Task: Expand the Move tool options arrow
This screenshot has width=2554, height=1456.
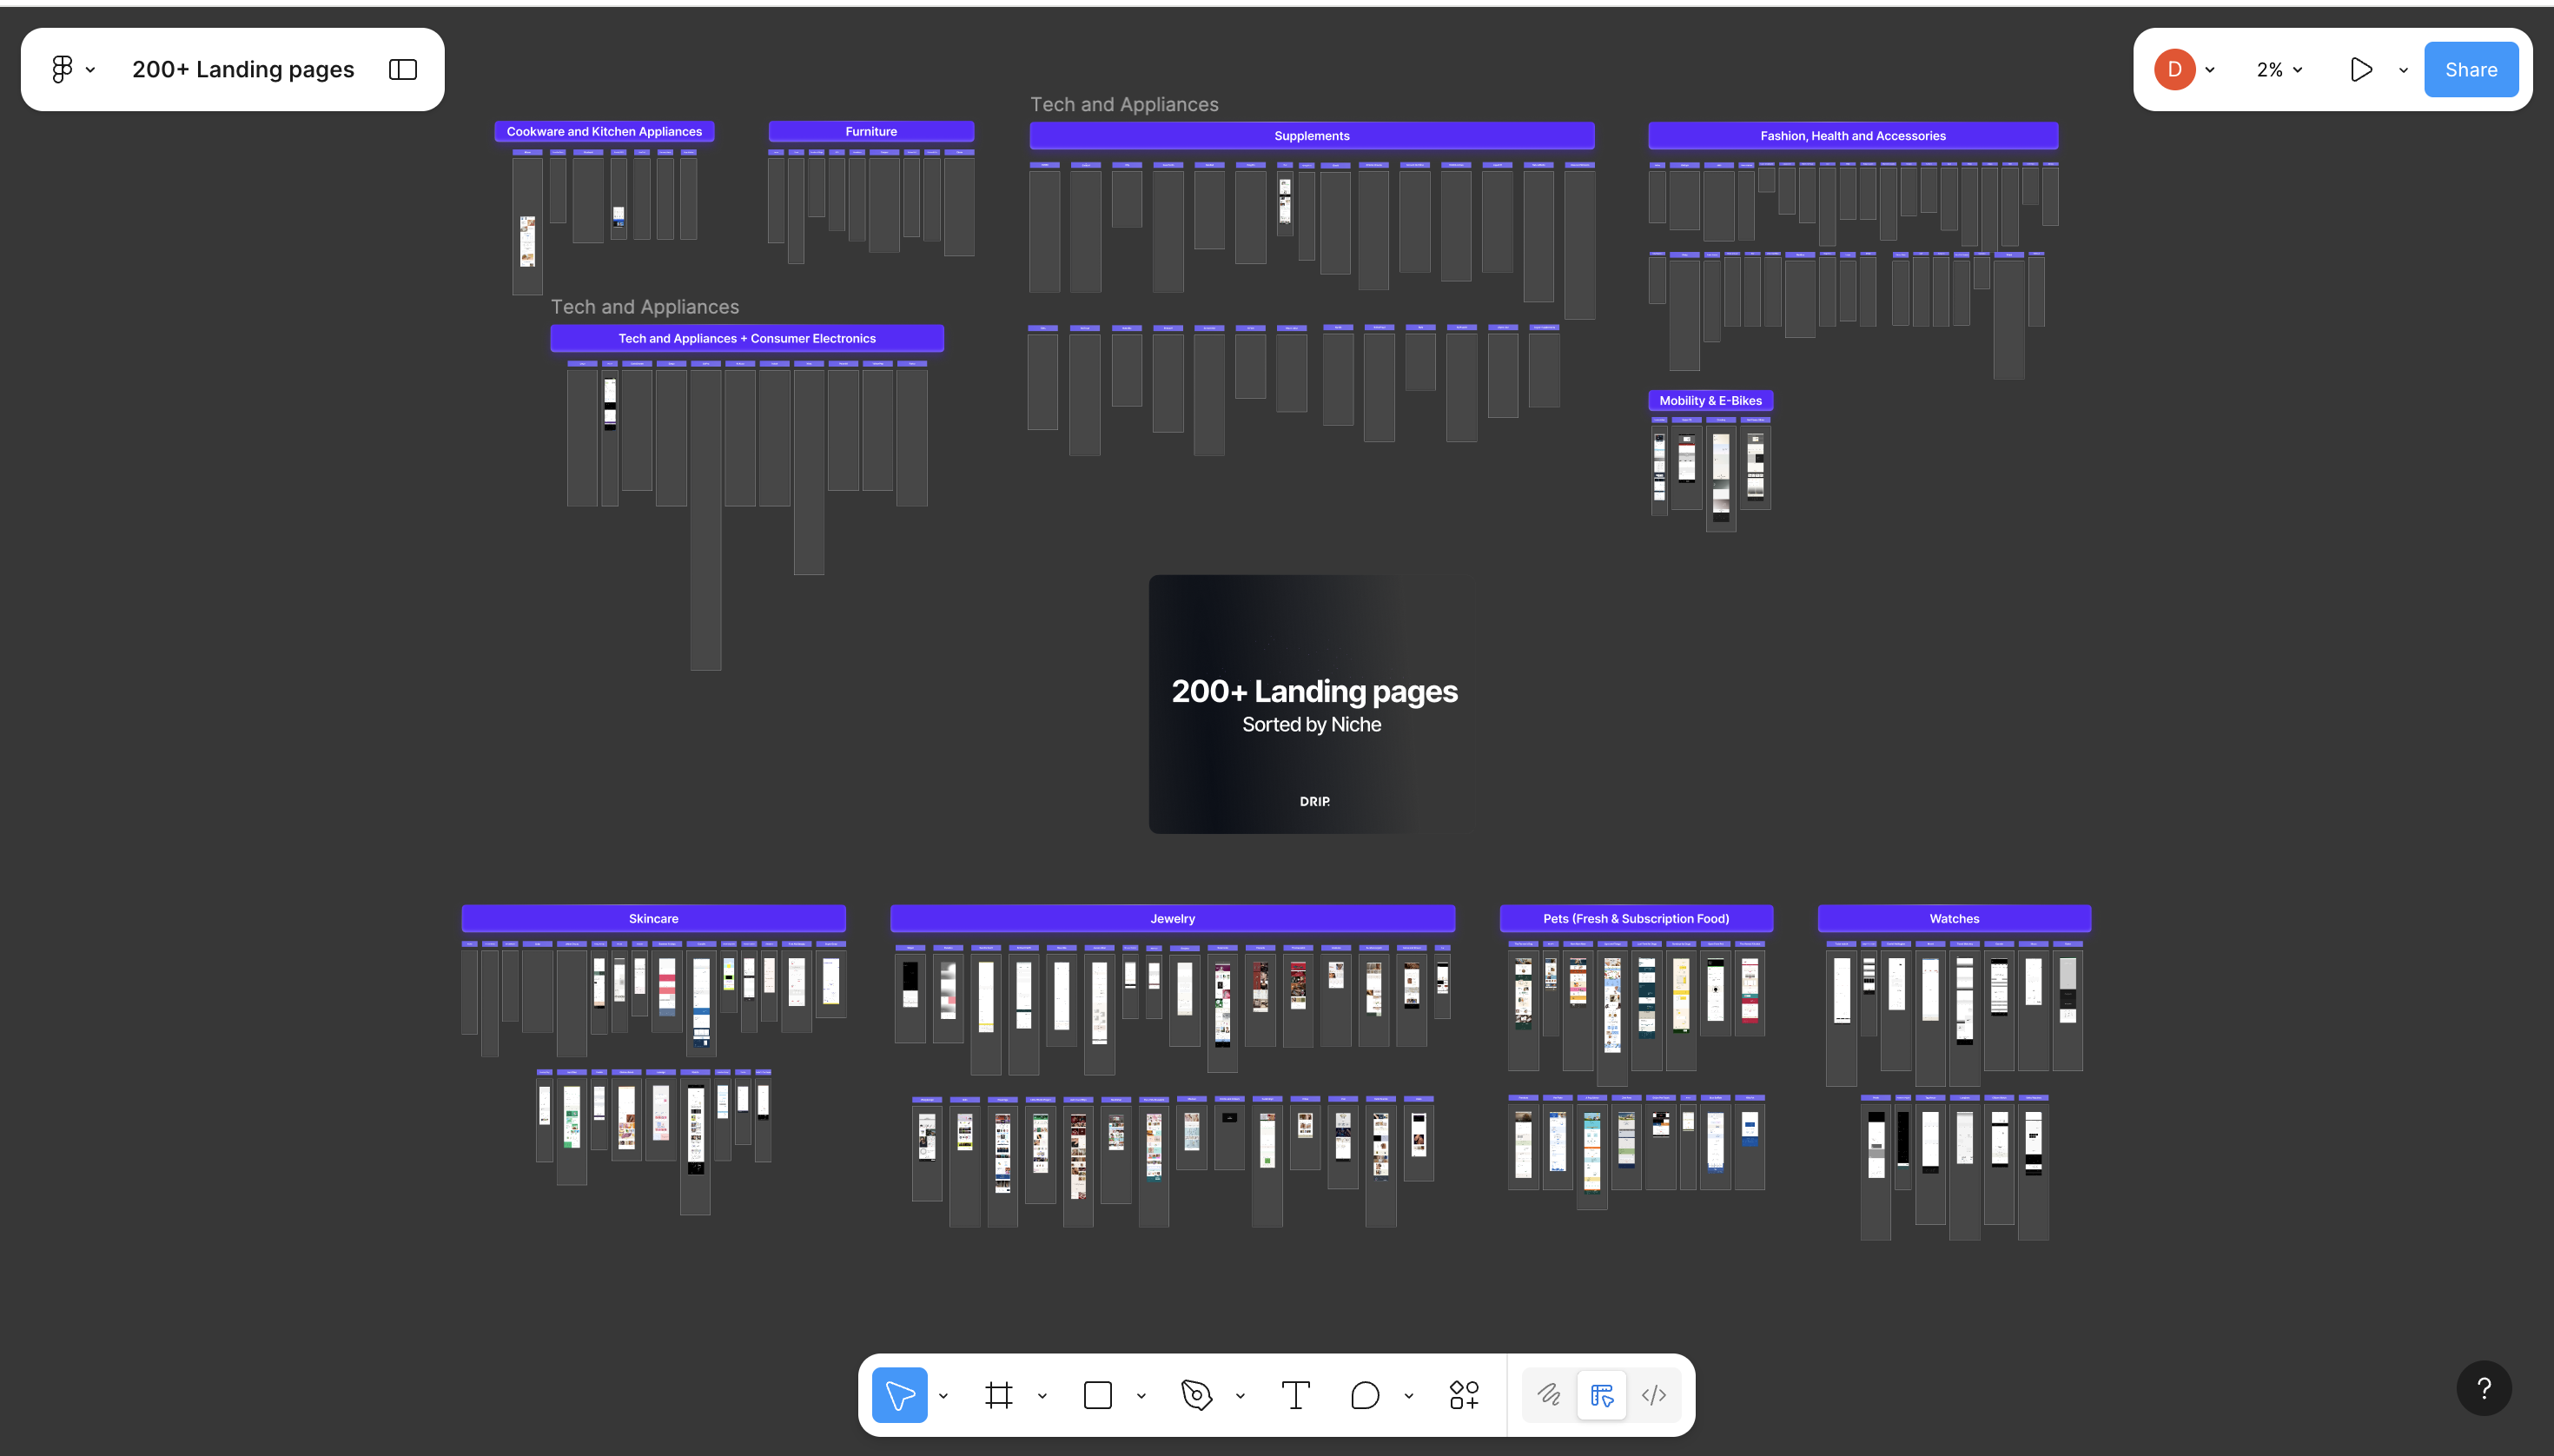Action: click(943, 1396)
